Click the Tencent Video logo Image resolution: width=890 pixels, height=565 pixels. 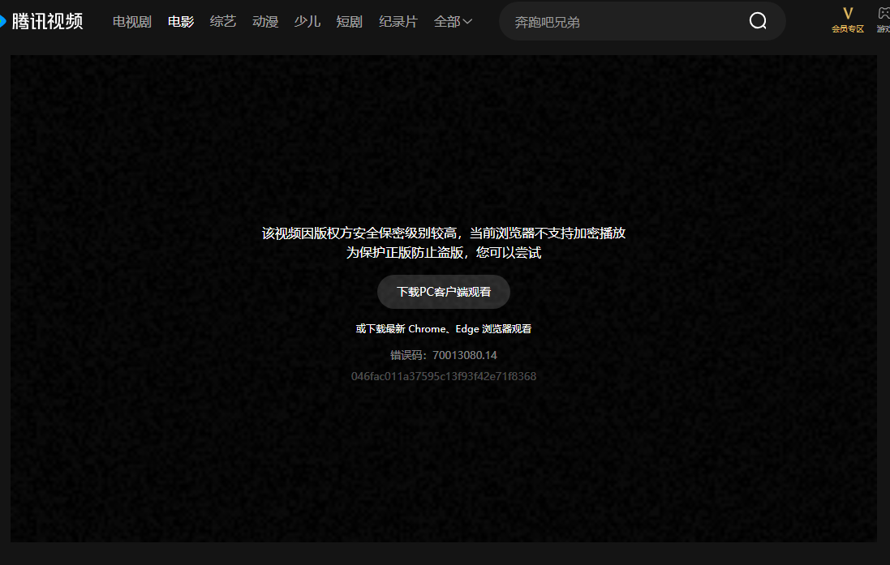tap(41, 22)
